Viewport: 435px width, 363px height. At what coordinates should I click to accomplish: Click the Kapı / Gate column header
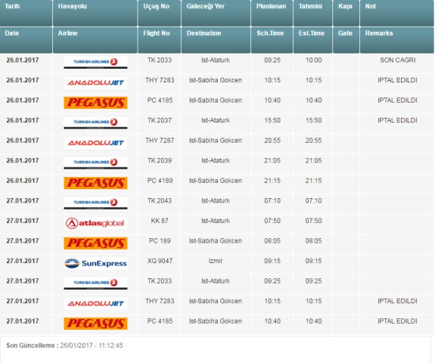point(346,26)
